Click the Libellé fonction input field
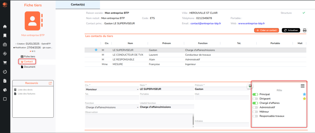The width and height of the screenshot is (315, 133). 167,107
